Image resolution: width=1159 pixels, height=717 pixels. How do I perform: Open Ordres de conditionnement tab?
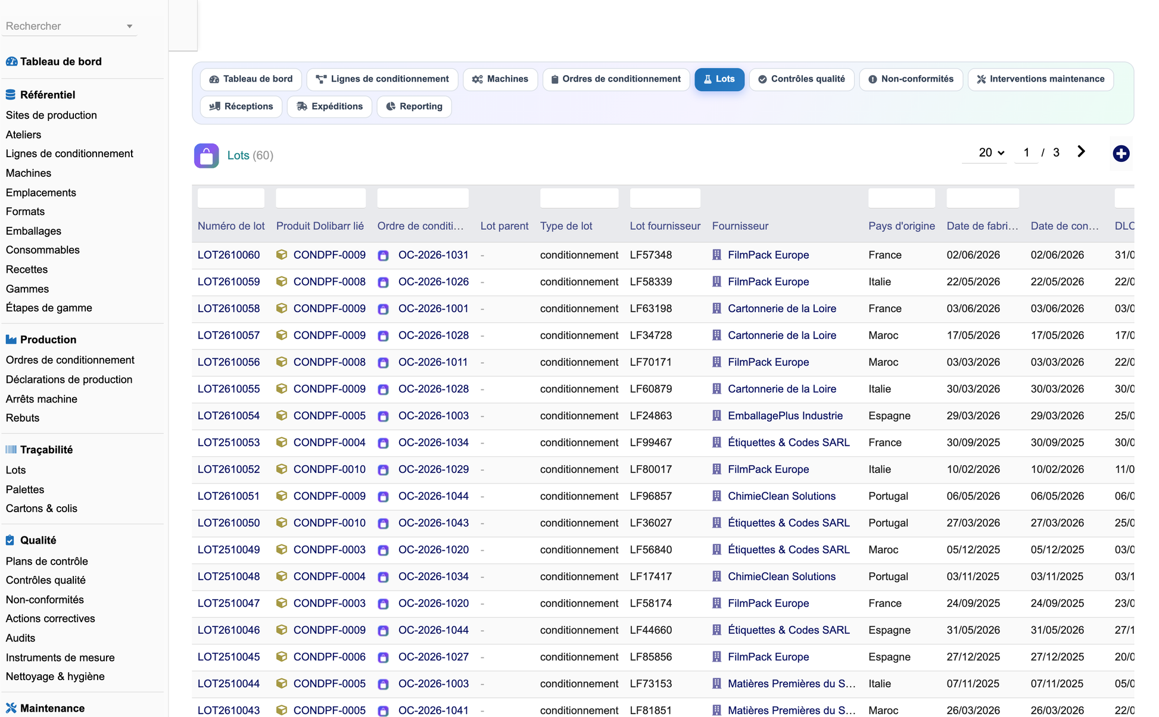[x=616, y=79]
